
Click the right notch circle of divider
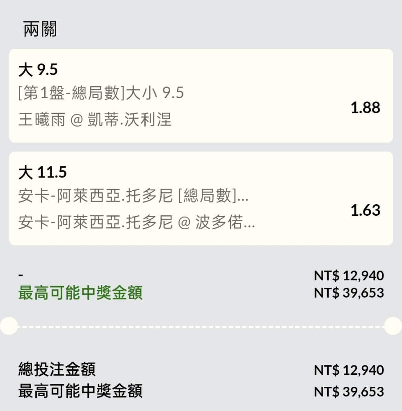pos(394,326)
